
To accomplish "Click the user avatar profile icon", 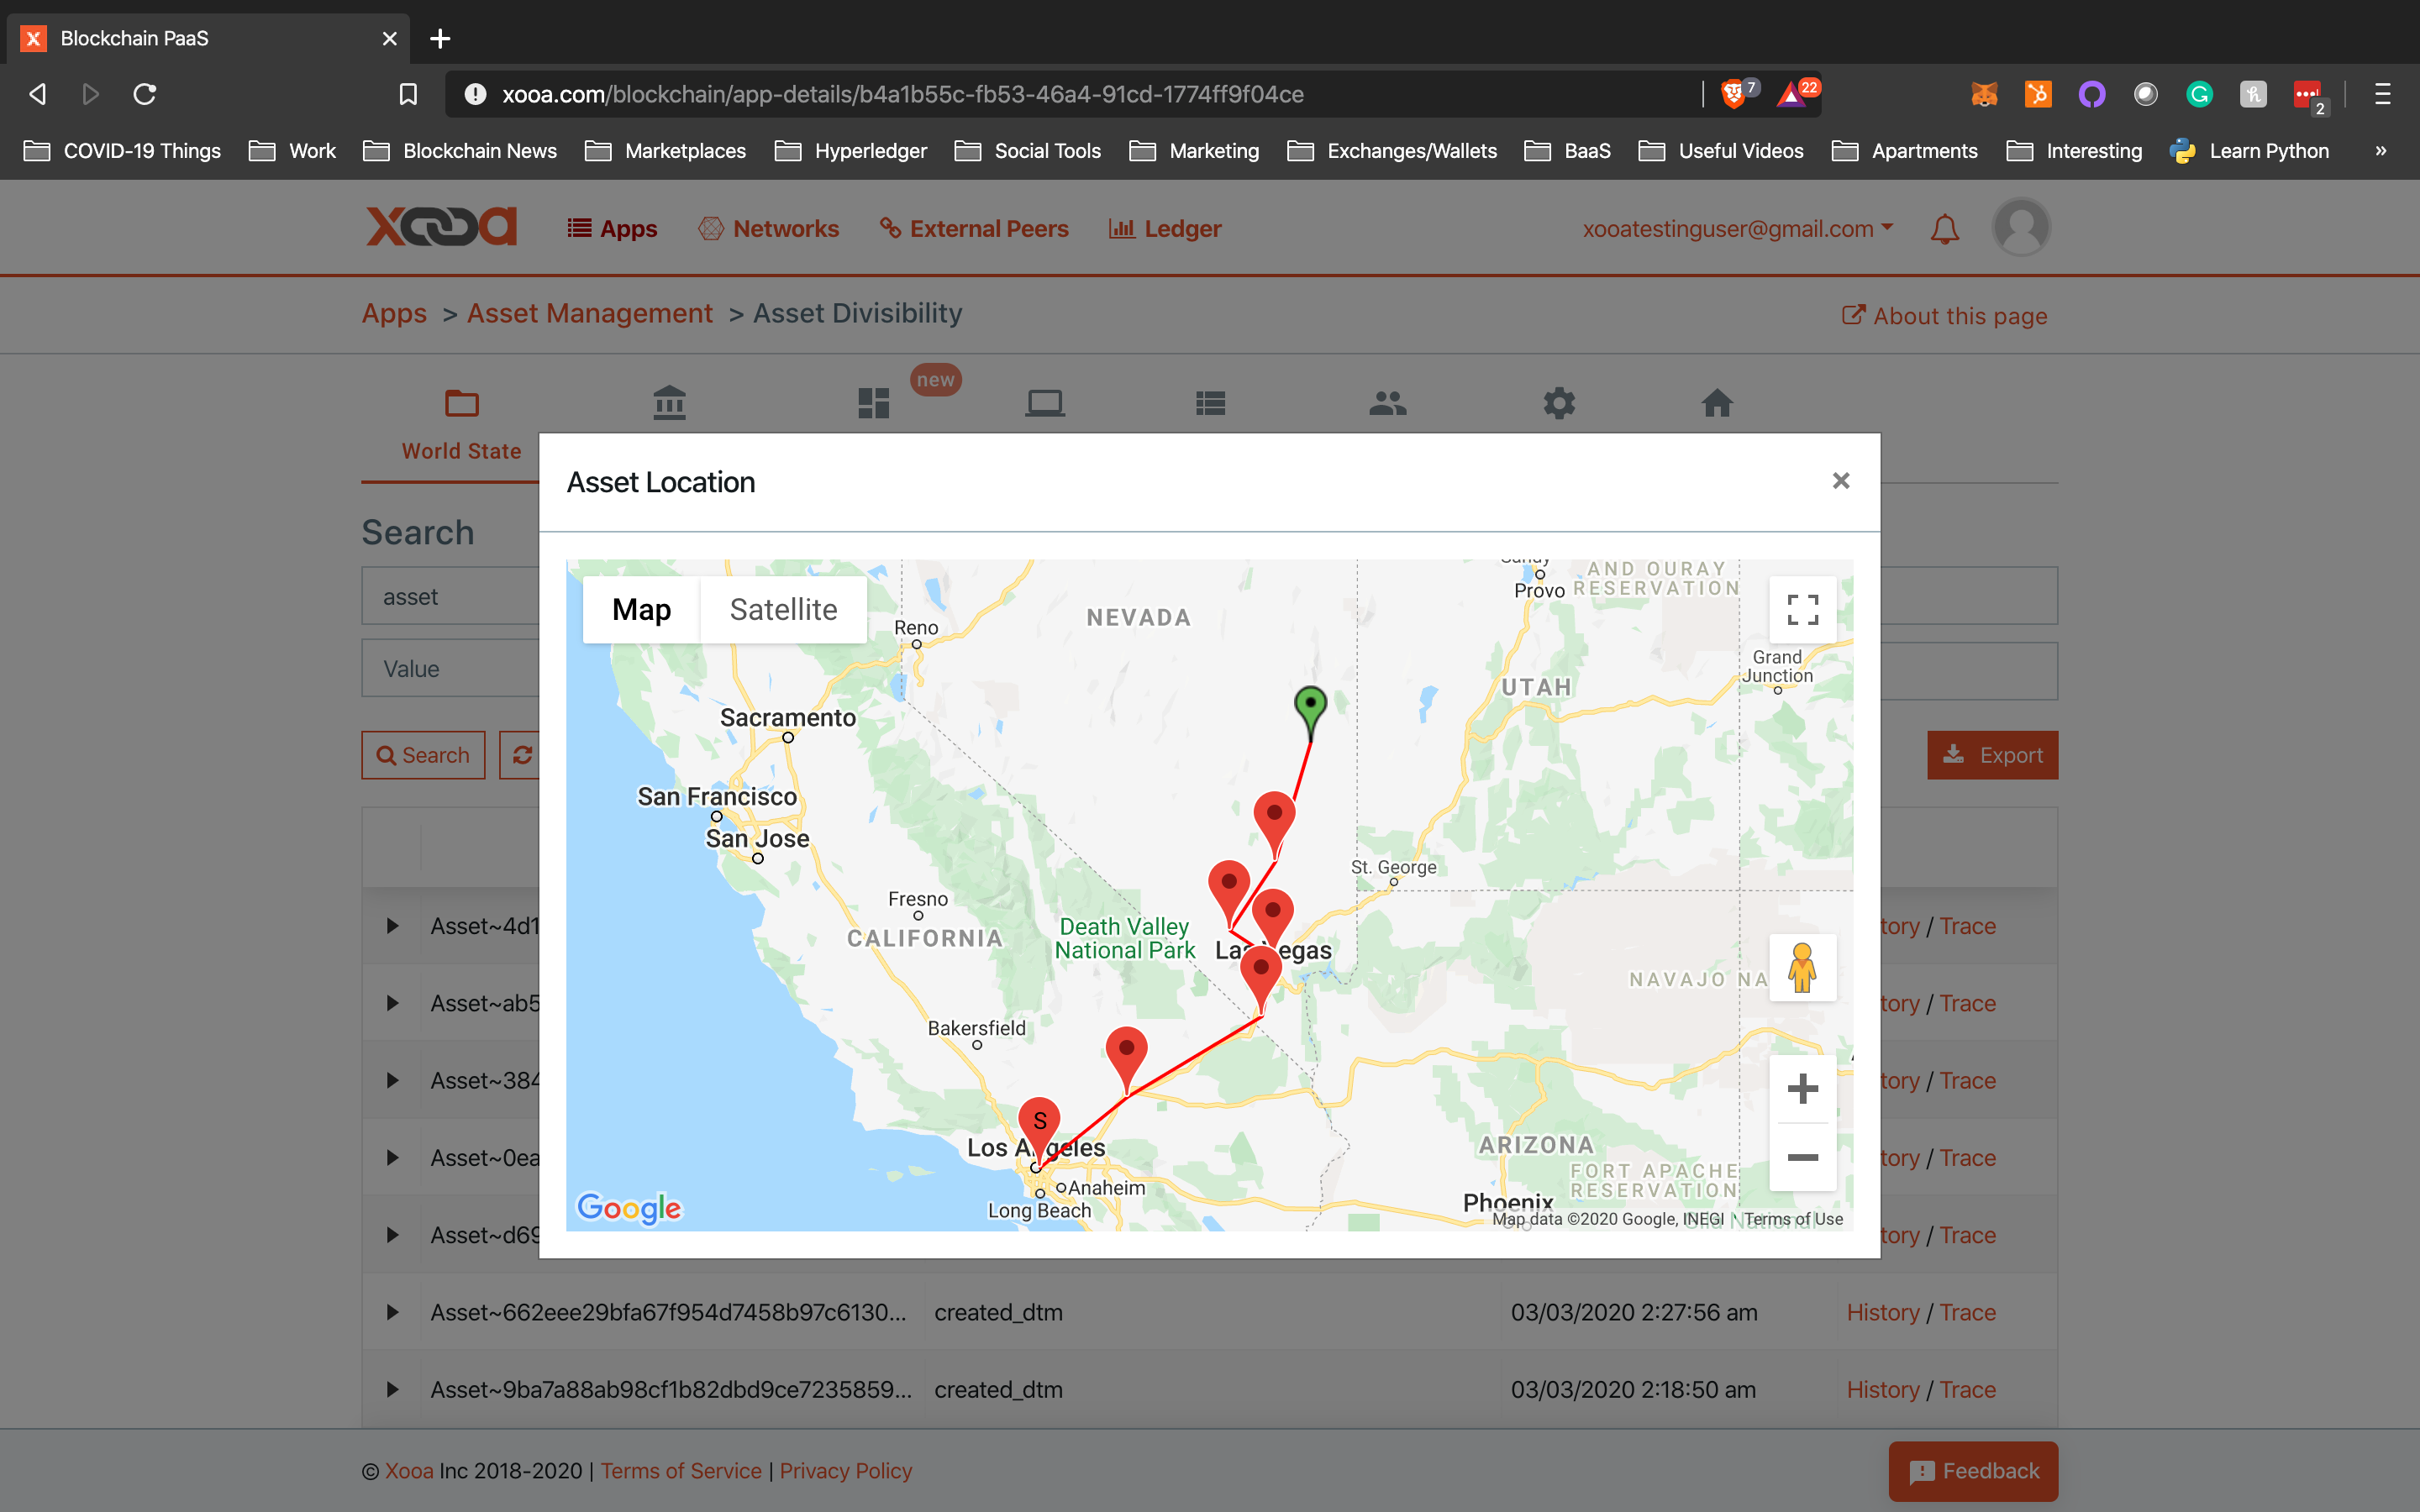I will click(x=2021, y=228).
